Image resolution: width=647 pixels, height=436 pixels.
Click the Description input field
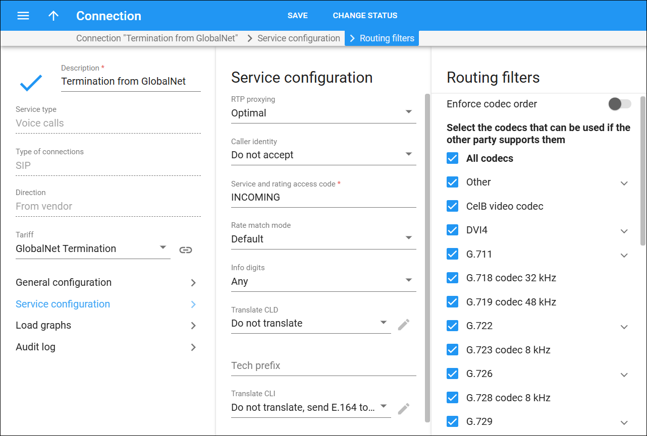131,82
